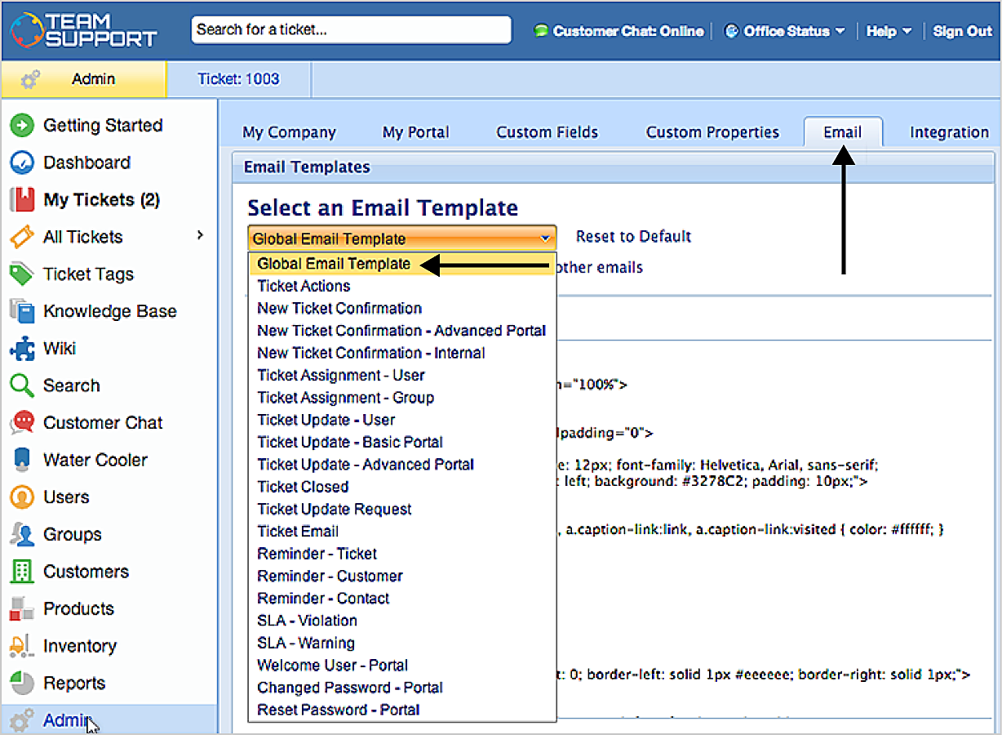Open Customer Chat from sidebar
The height and width of the screenshot is (735, 1002).
point(103,423)
